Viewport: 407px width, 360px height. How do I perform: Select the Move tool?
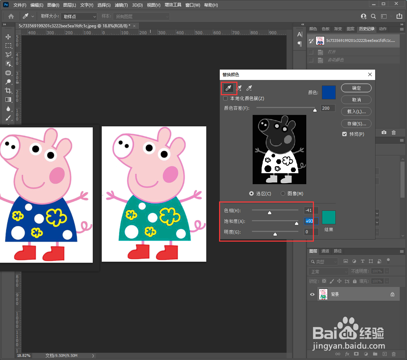[8, 37]
